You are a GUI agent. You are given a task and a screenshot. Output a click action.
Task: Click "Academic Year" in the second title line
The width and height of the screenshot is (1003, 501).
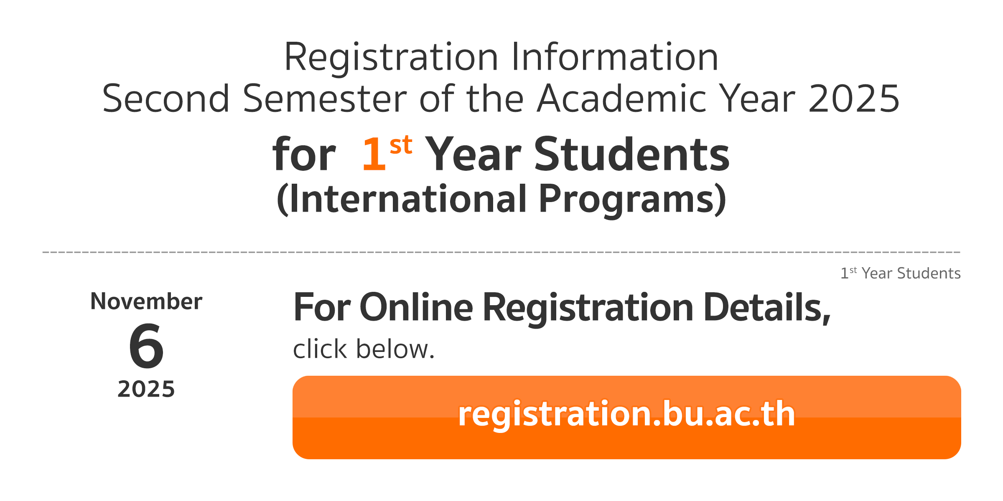[666, 99]
